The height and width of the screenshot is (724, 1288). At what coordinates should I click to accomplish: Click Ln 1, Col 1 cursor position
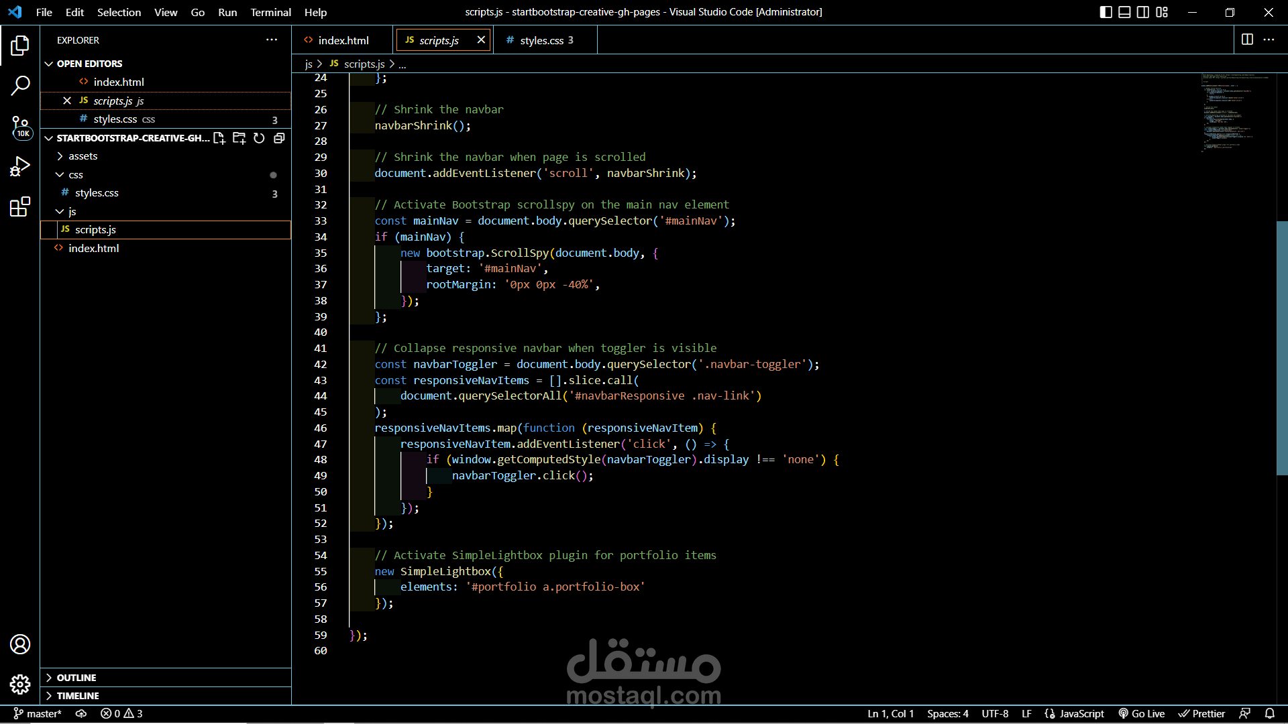(890, 714)
